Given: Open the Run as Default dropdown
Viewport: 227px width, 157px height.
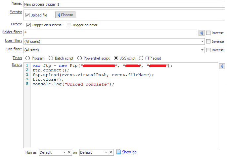Looking at the screenshot, I should click(x=64, y=152).
